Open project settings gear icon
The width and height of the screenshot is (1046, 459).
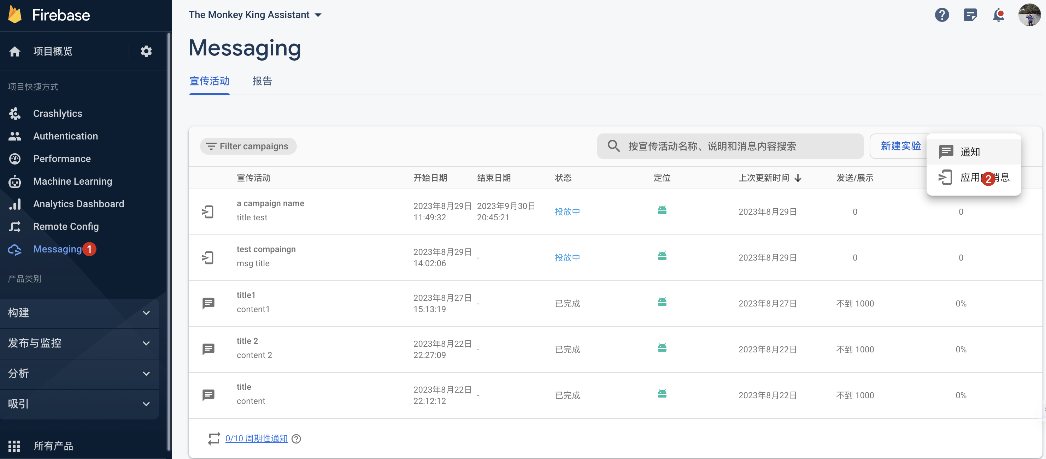pos(146,51)
